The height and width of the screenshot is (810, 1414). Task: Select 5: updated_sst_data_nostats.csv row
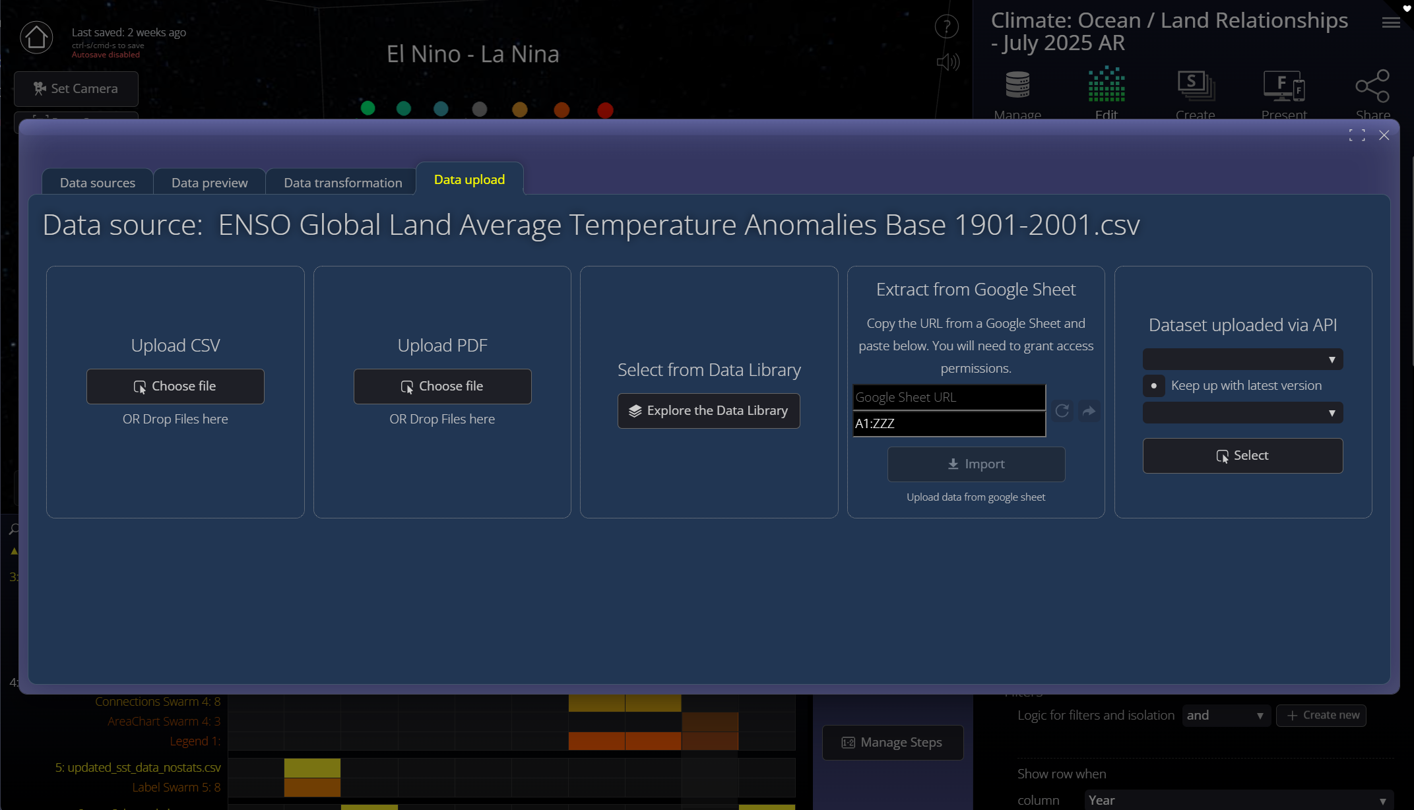coord(138,768)
